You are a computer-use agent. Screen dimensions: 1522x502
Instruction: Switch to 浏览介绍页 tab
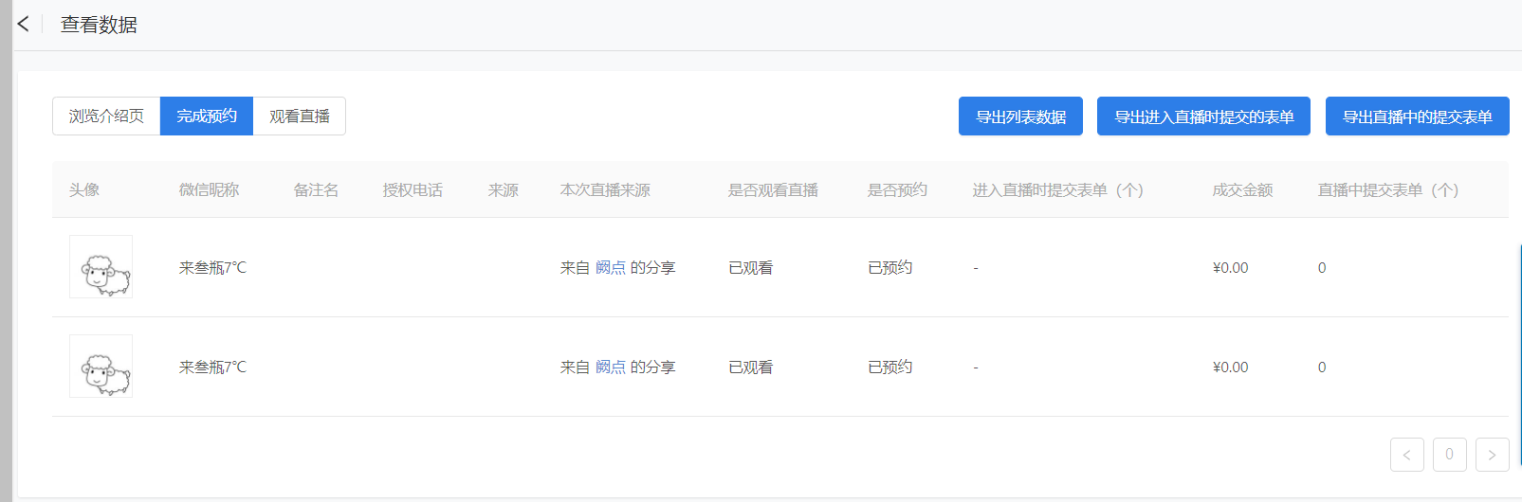pyautogui.click(x=106, y=116)
